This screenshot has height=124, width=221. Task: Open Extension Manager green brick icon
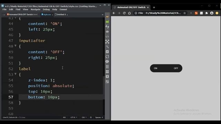tap(107, 22)
